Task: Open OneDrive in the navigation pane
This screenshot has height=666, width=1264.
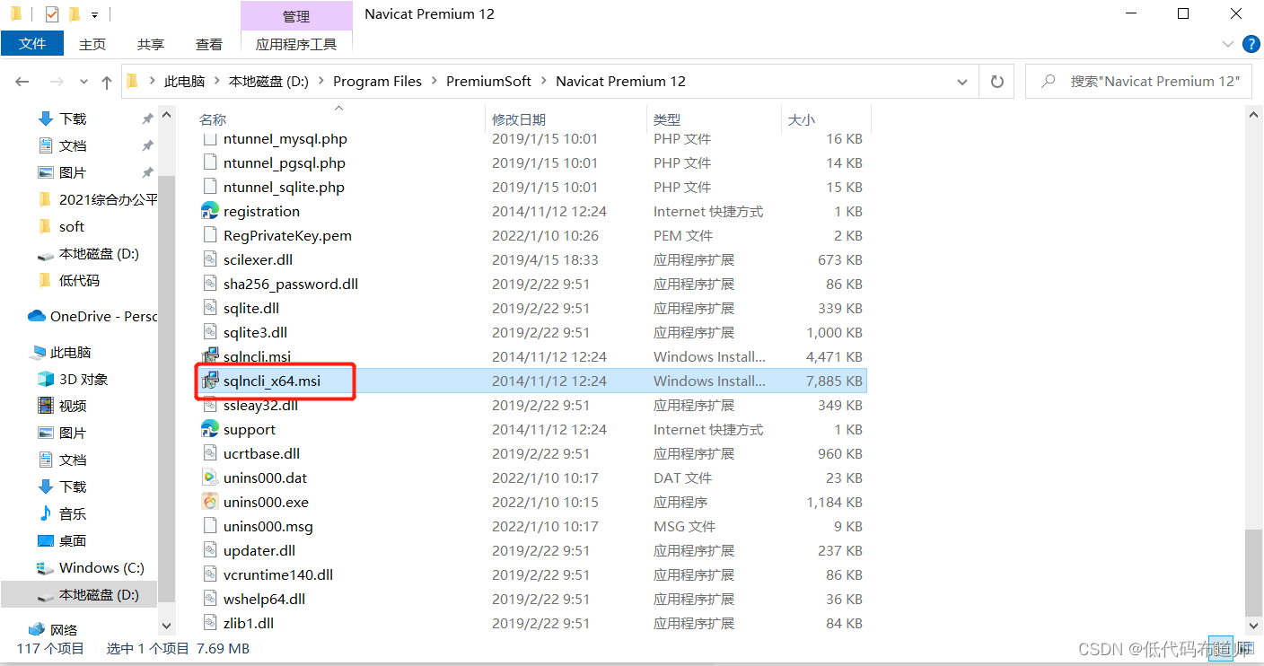Action: point(92,316)
